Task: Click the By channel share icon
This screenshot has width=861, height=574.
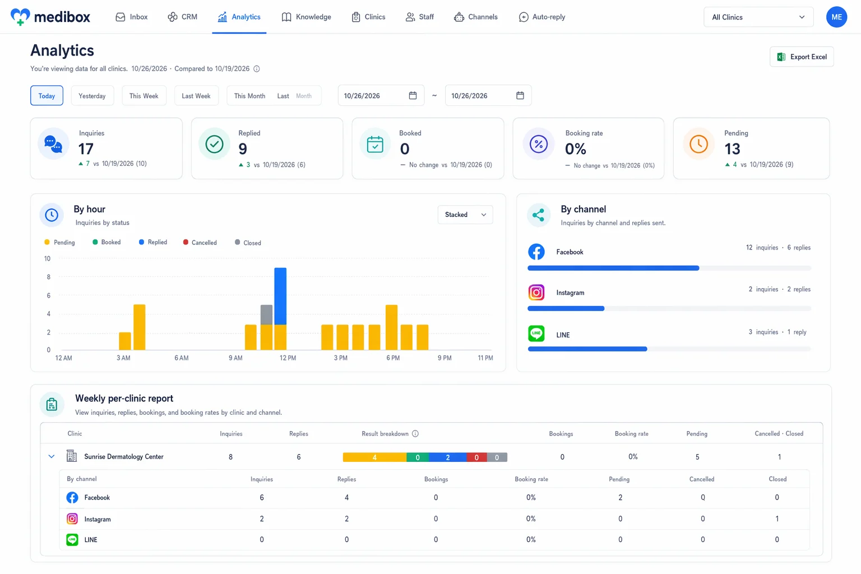Action: pos(539,215)
